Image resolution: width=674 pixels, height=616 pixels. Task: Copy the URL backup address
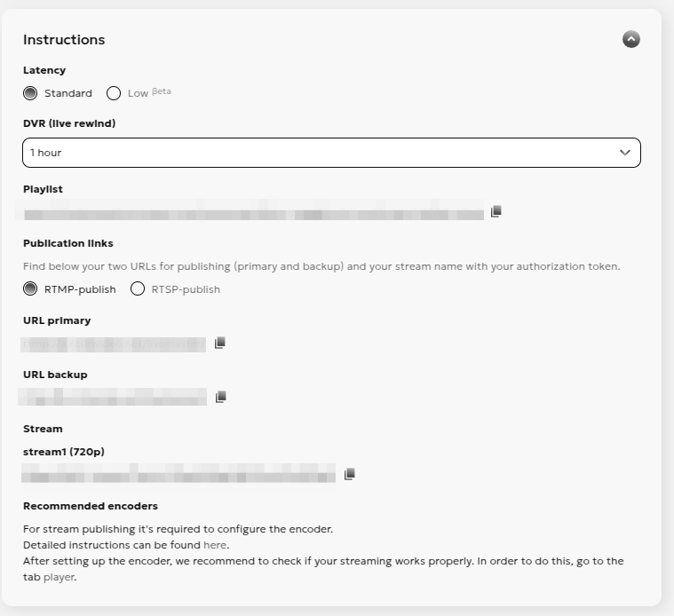[x=221, y=397]
